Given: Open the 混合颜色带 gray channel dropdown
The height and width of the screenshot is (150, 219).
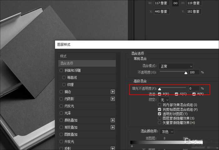Looking at the screenshot, I should pyautogui.click(x=167, y=132).
